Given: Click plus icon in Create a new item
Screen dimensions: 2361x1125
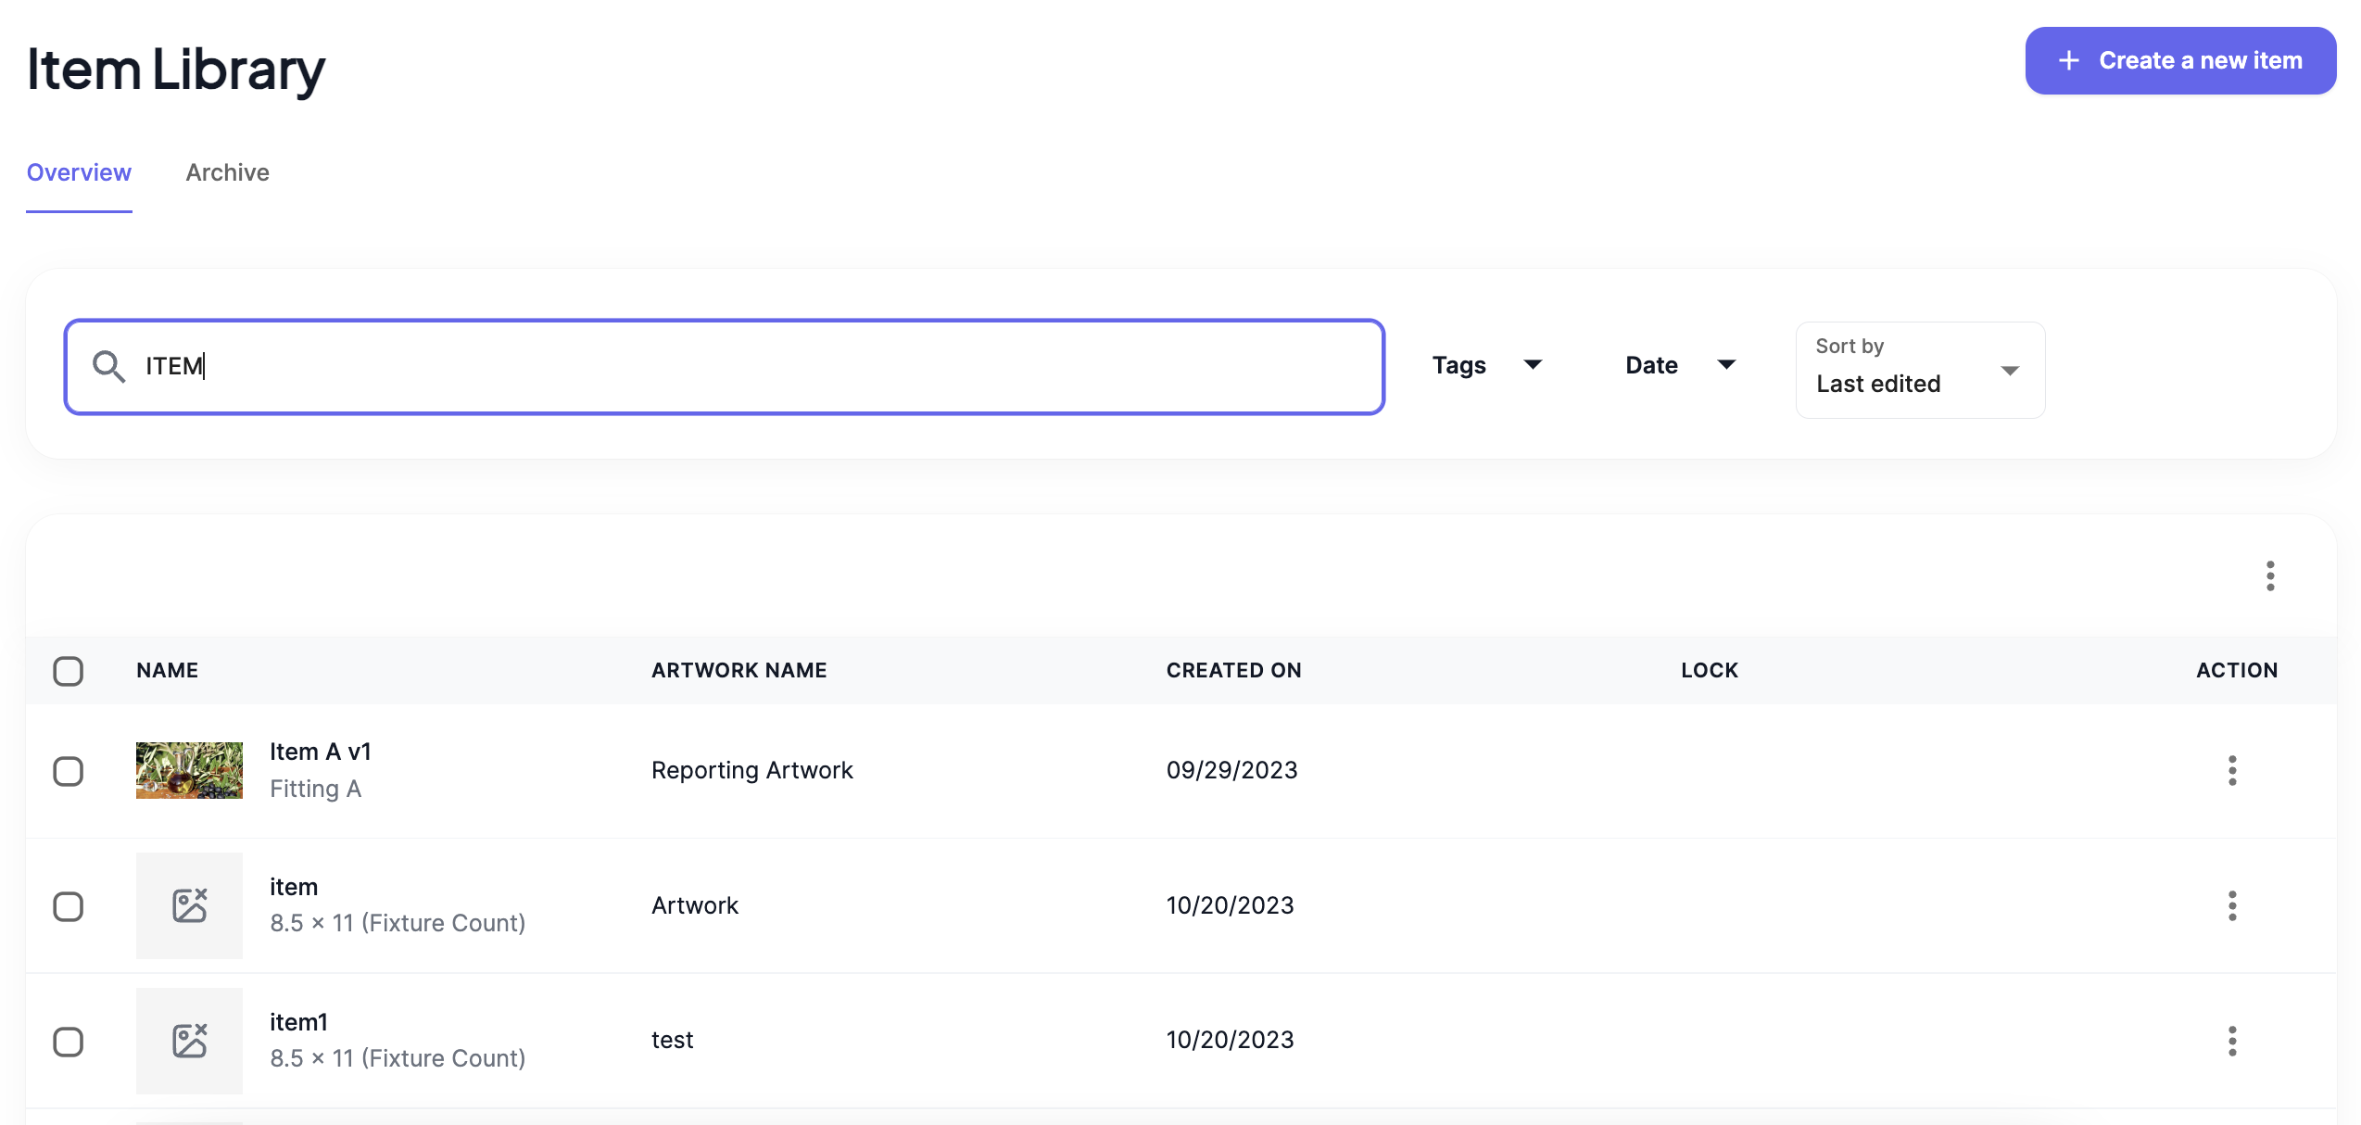Looking at the screenshot, I should pyautogui.click(x=2068, y=61).
